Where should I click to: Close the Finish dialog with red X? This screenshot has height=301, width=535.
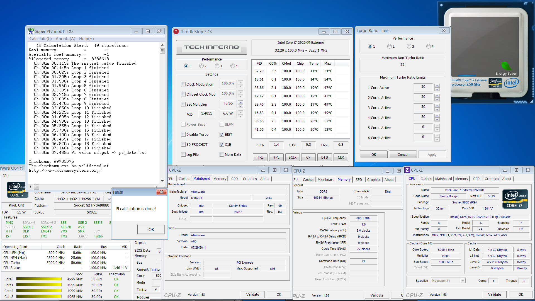161,192
